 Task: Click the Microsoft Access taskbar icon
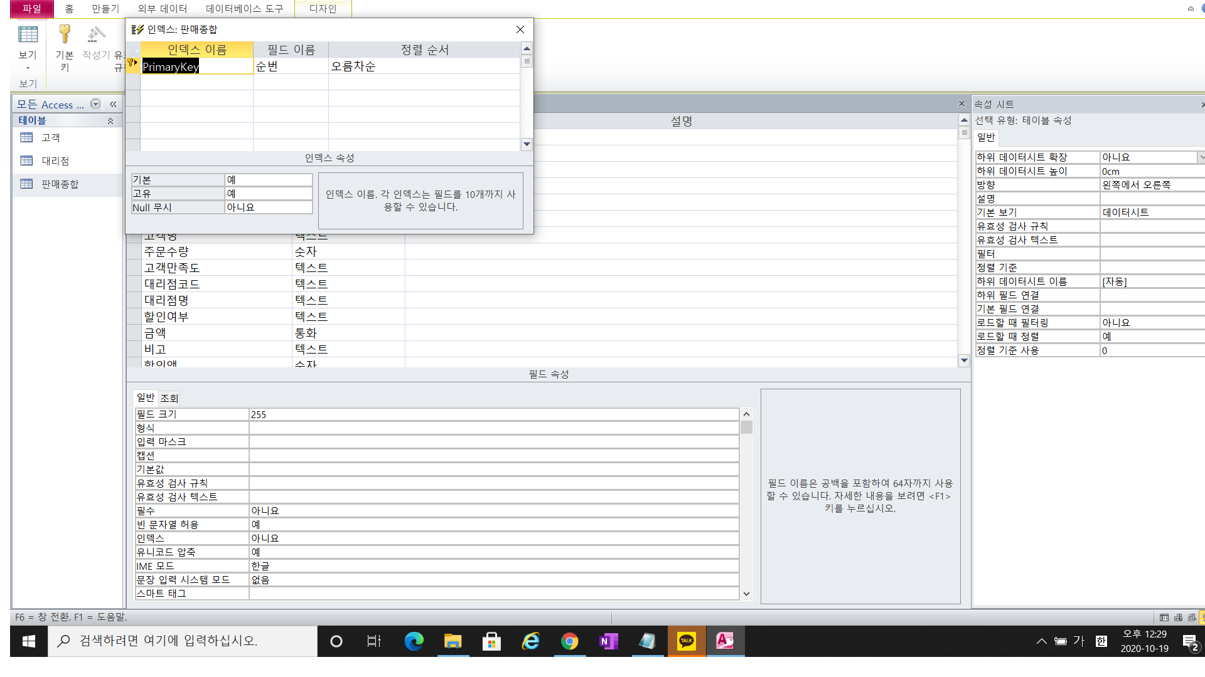[725, 641]
